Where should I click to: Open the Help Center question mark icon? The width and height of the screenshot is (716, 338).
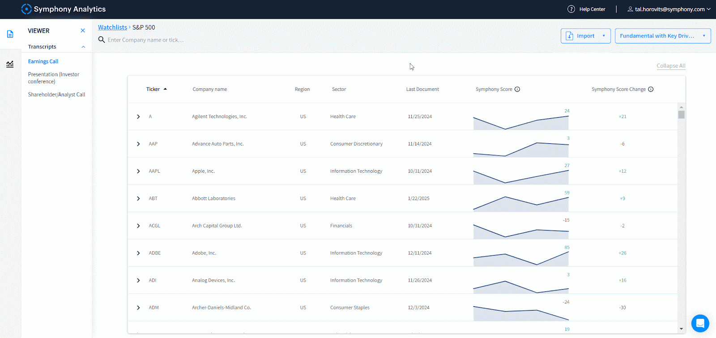pyautogui.click(x=571, y=9)
